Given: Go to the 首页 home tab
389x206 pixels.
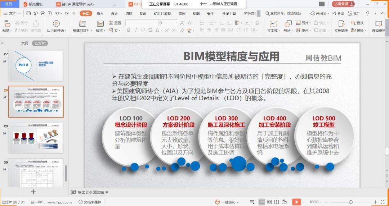Looking at the screenshot, I should pyautogui.click(x=9, y=4).
